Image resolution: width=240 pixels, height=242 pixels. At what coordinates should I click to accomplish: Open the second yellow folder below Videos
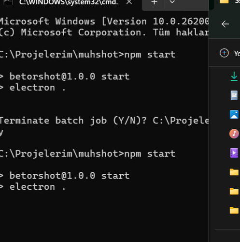coord(234,191)
